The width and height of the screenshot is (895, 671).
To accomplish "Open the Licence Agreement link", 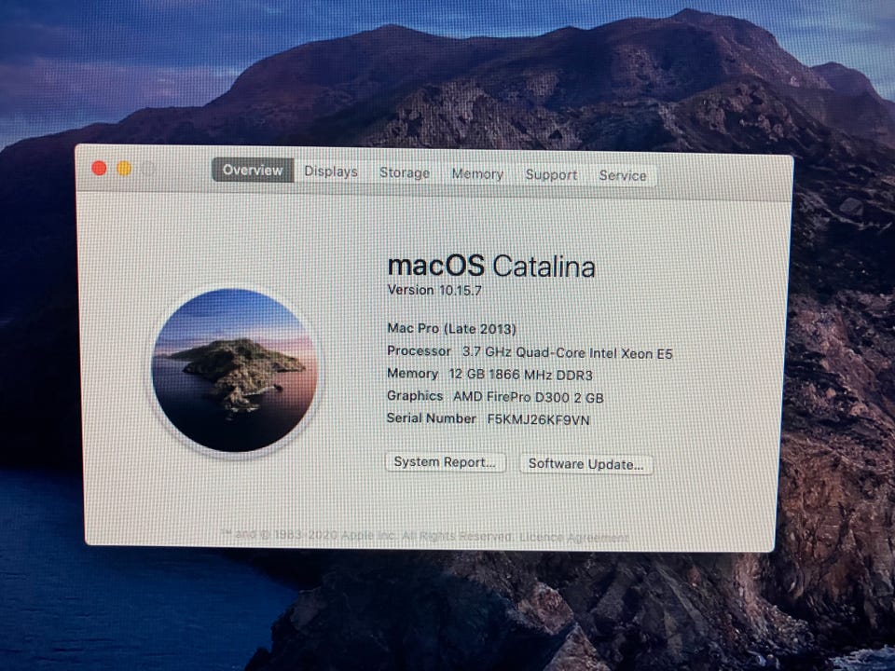I will pos(574,538).
